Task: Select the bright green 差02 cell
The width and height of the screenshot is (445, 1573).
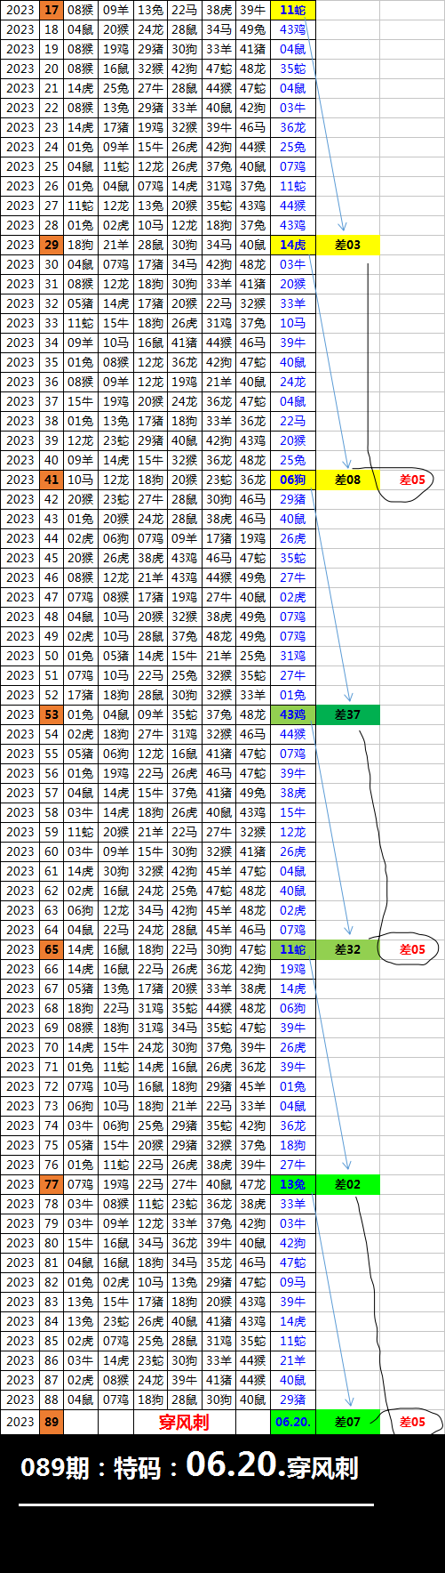Action: pos(347,1184)
